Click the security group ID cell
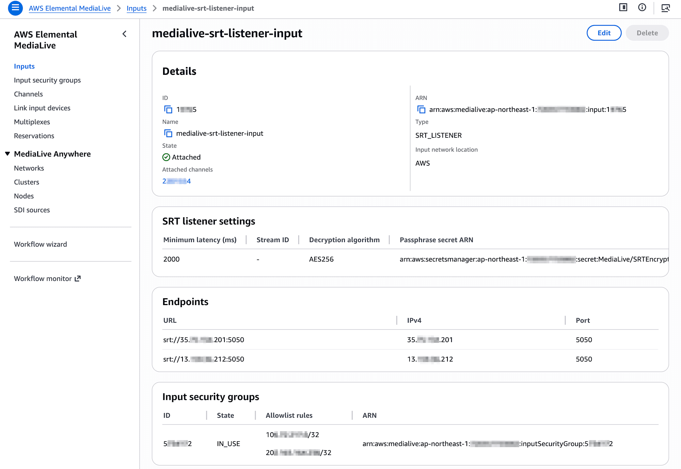The width and height of the screenshot is (681, 469). click(177, 444)
